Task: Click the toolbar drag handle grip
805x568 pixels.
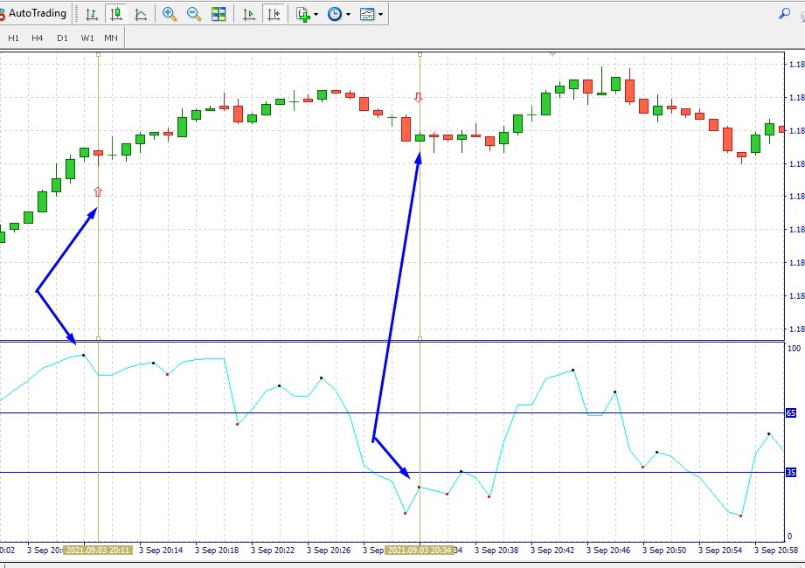Action: point(77,14)
